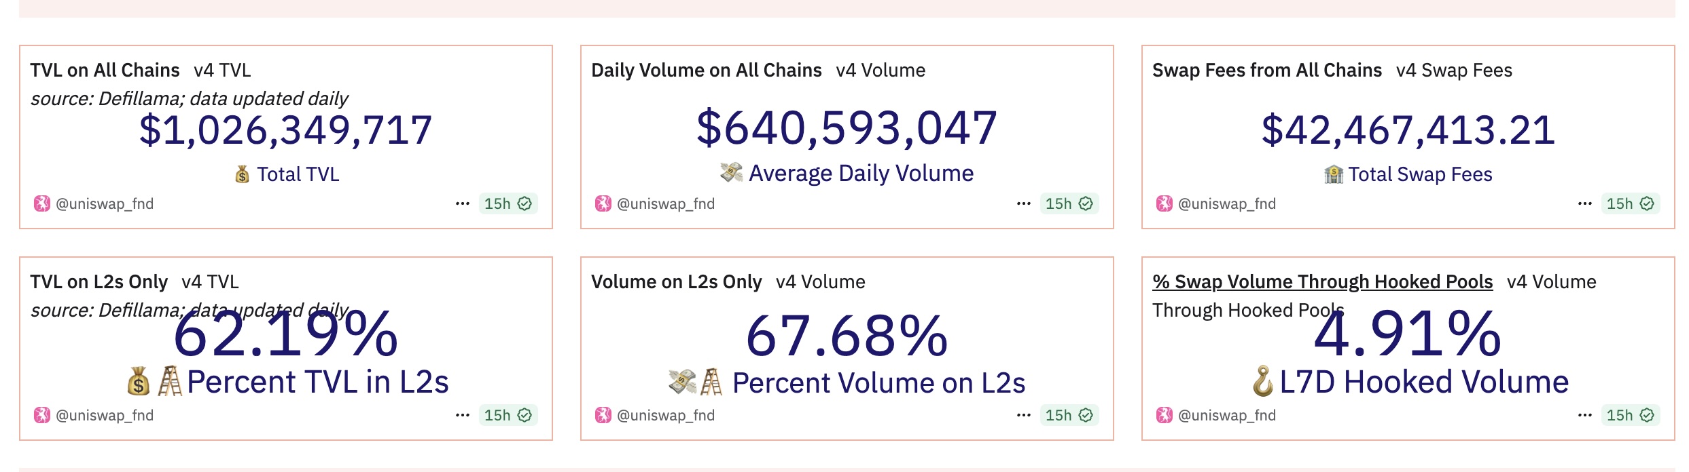Click 15h refresh badge on TVL on L2s card
The width and height of the screenshot is (1689, 472).
(x=508, y=415)
